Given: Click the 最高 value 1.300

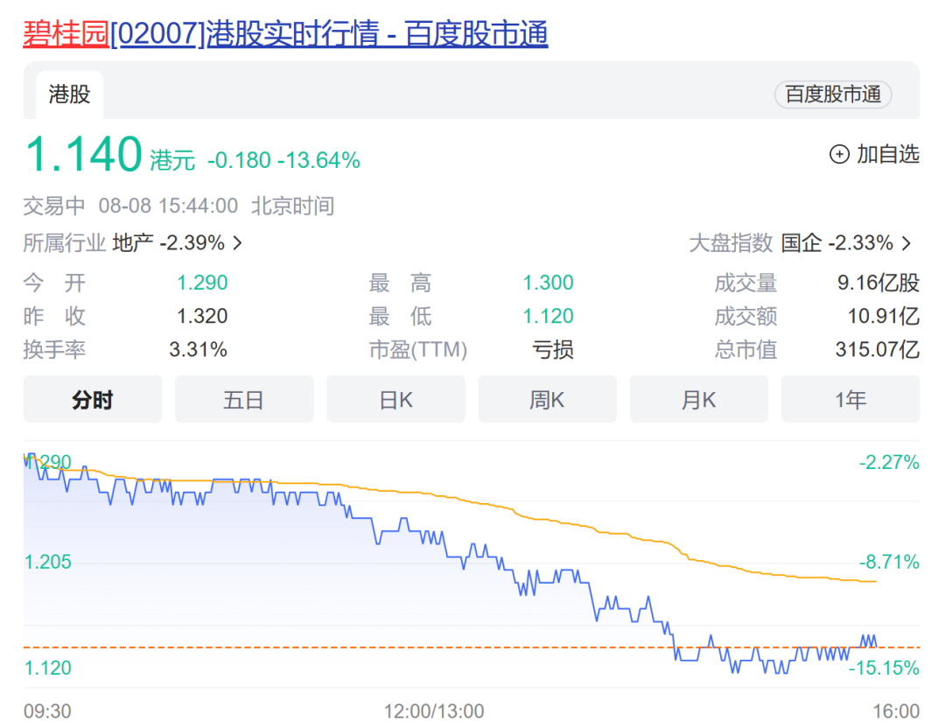Looking at the screenshot, I should coord(548,283).
